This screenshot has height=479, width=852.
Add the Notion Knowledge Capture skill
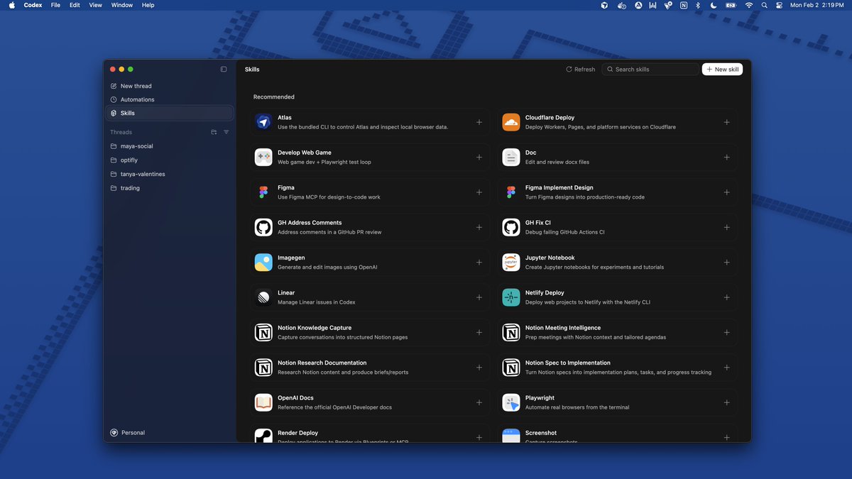pyautogui.click(x=479, y=332)
